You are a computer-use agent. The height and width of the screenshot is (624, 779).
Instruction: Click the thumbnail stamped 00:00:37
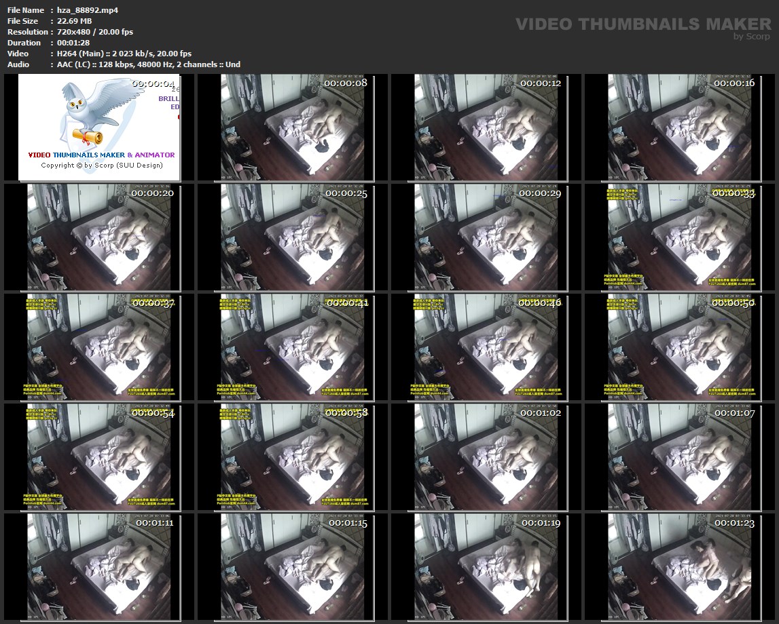(x=99, y=347)
